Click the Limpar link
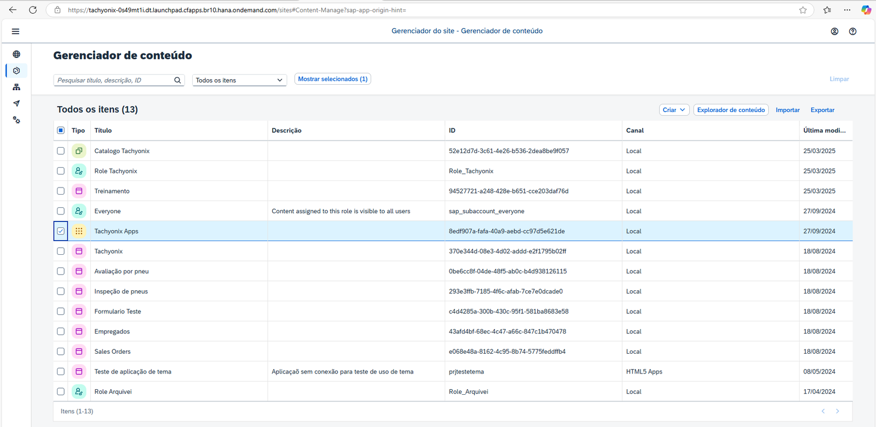Viewport: 876px width, 427px height. pyautogui.click(x=839, y=79)
